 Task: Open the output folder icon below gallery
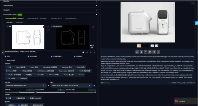pos(137,52)
